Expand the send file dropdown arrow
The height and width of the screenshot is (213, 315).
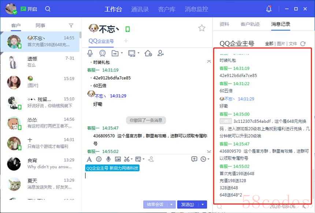[122, 53]
